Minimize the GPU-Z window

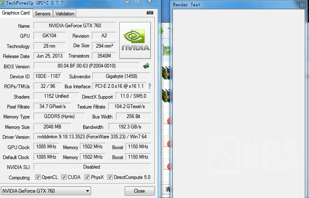click(127, 2)
